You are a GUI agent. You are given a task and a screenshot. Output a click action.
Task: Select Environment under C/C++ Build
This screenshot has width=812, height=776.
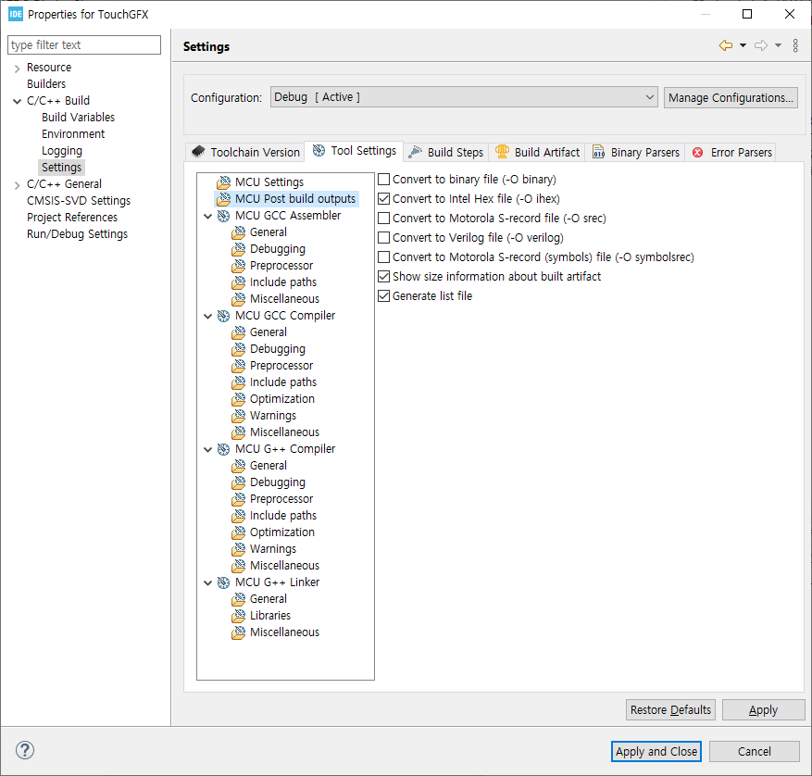click(73, 134)
